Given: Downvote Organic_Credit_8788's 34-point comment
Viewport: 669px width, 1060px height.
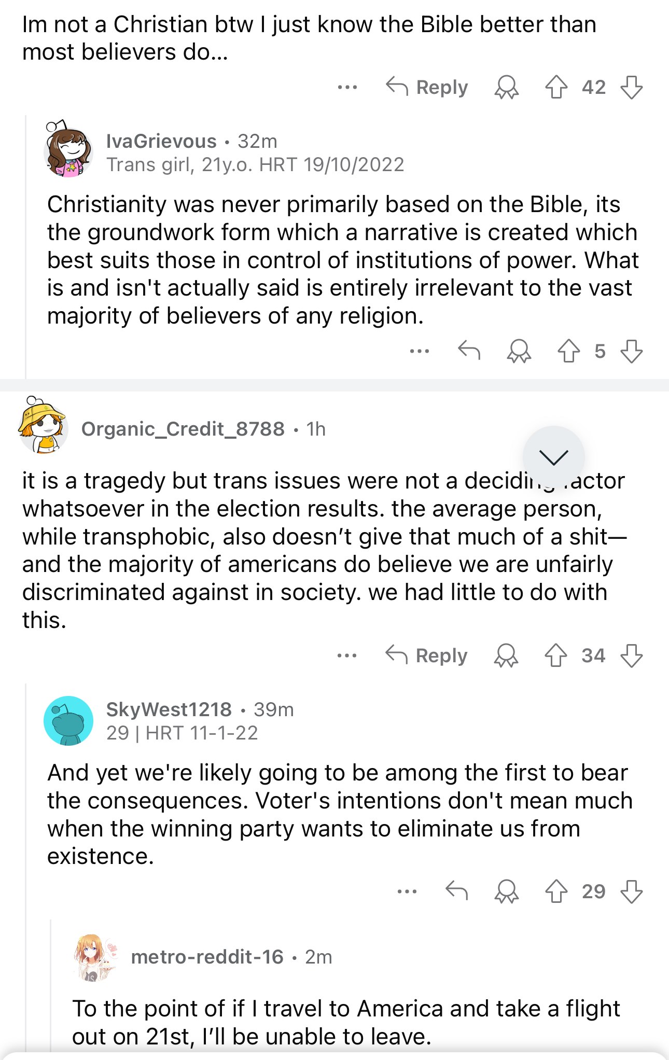Looking at the screenshot, I should (x=631, y=655).
